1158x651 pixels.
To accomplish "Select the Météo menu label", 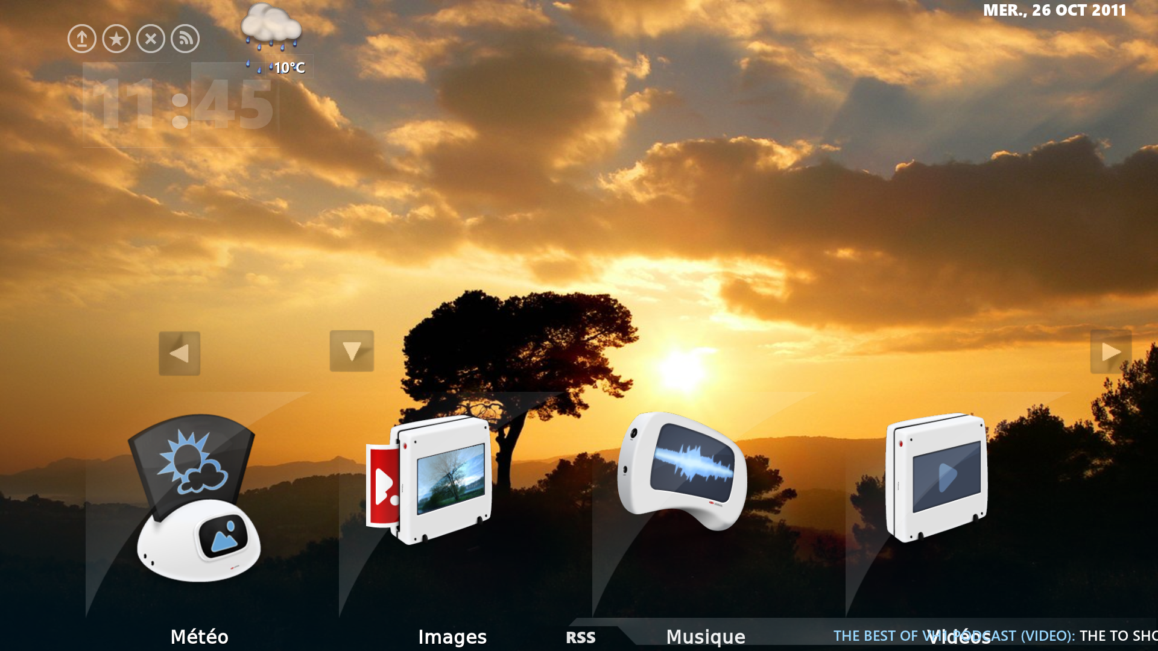I will (199, 637).
